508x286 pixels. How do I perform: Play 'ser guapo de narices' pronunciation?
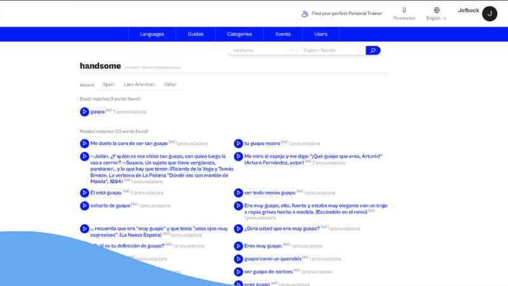coord(238,272)
